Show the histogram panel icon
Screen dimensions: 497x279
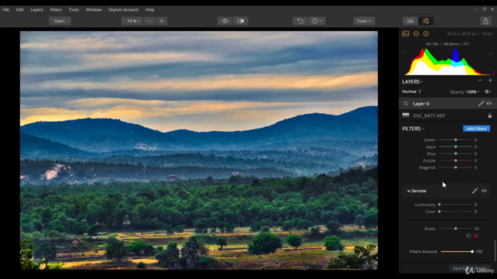click(405, 33)
